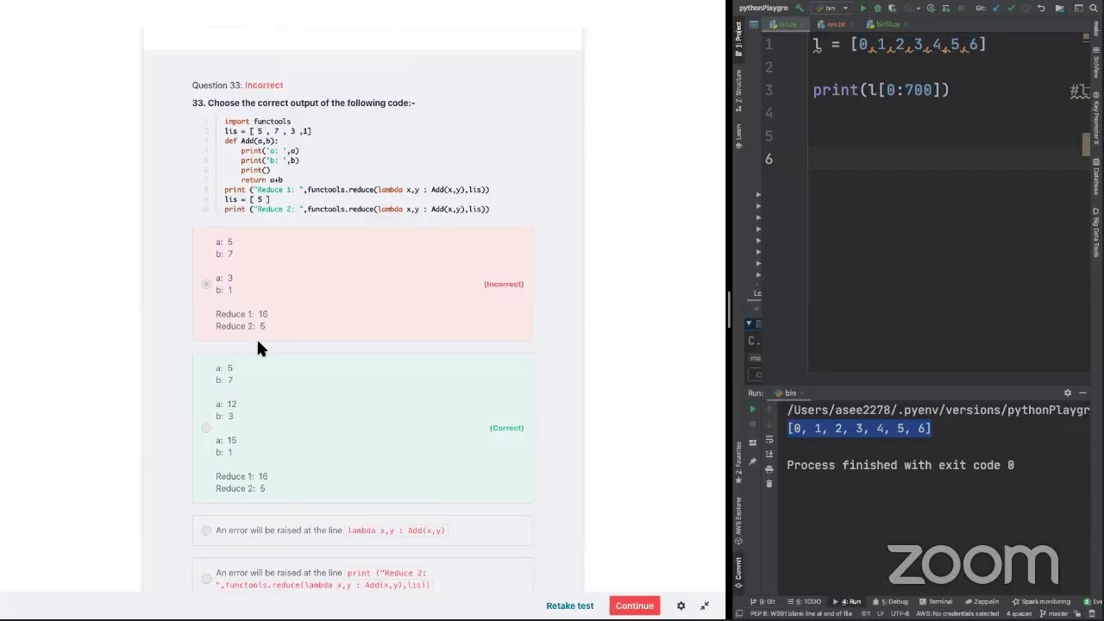This screenshot has height=621, width=1104.
Task: Click the rerun green arrow in Run panel
Action: (752, 409)
